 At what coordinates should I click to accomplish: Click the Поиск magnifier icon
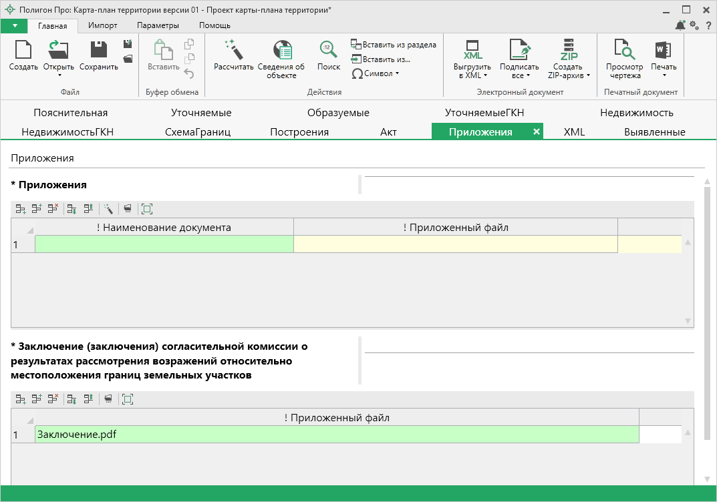coord(328,49)
